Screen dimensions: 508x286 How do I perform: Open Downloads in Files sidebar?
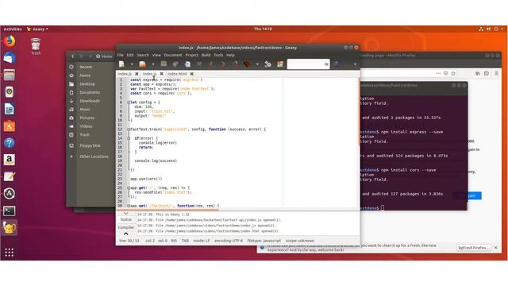tap(90, 101)
